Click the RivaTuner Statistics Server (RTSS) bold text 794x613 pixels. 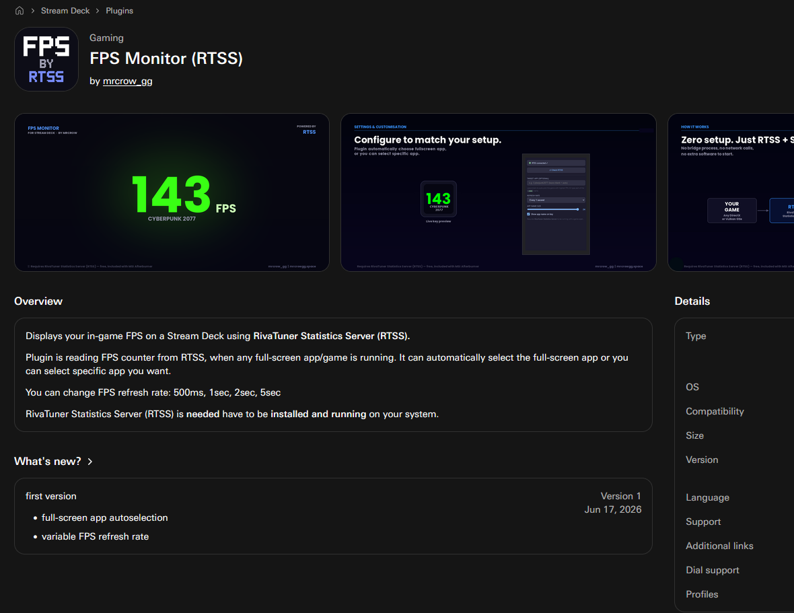(x=331, y=336)
